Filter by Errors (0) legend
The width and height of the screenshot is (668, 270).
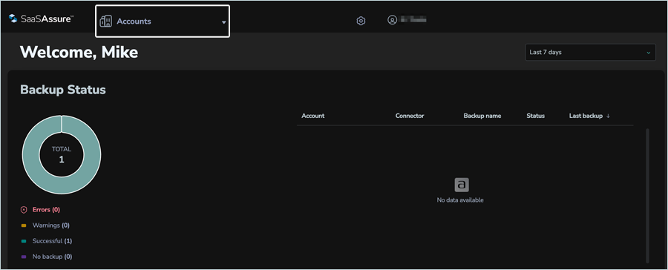46,210
